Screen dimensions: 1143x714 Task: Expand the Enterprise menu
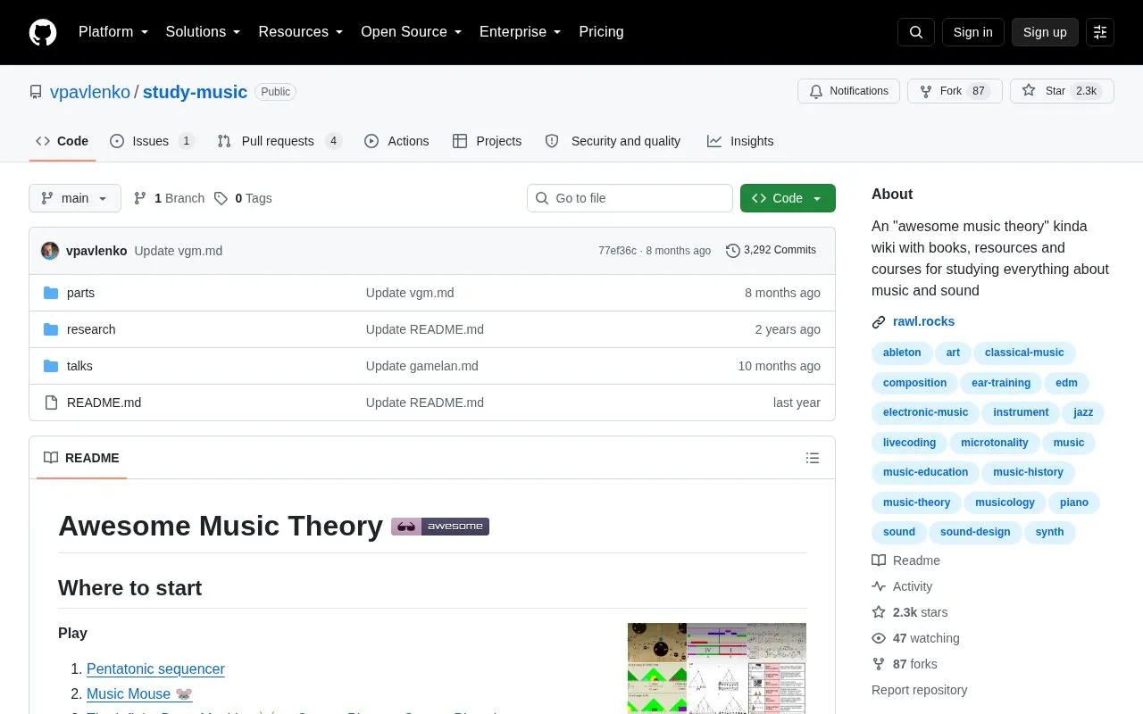pyautogui.click(x=521, y=32)
